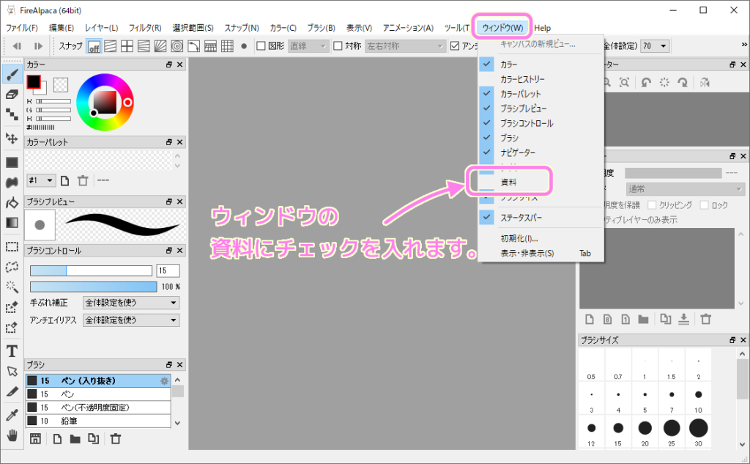Open the 手ぶれ補正 dropdown
This screenshot has width=750, height=464.
click(x=130, y=303)
